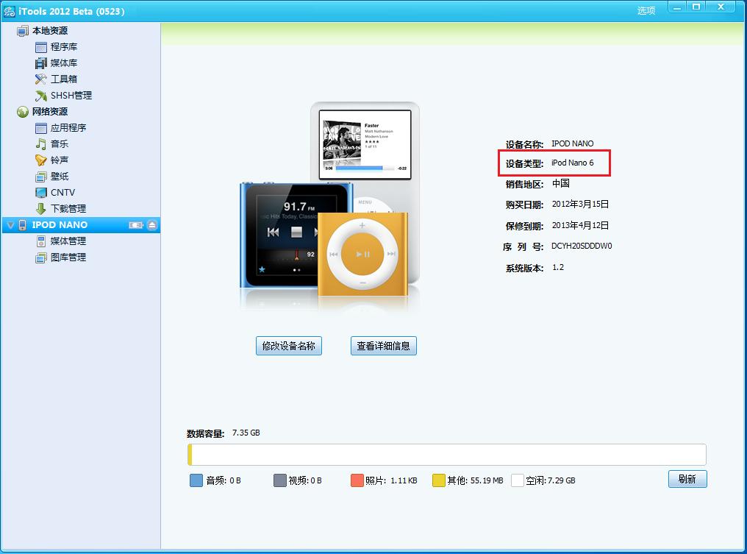Click the blue 音频 color swatch

click(196, 480)
